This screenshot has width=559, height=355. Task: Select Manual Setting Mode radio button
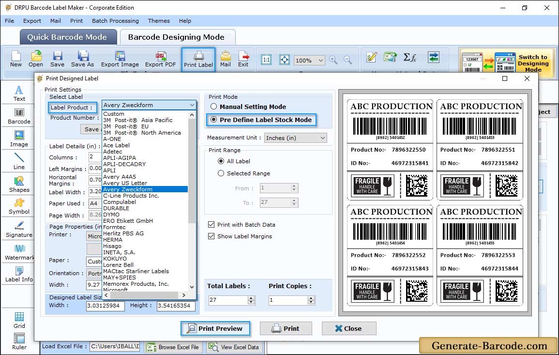(x=213, y=107)
